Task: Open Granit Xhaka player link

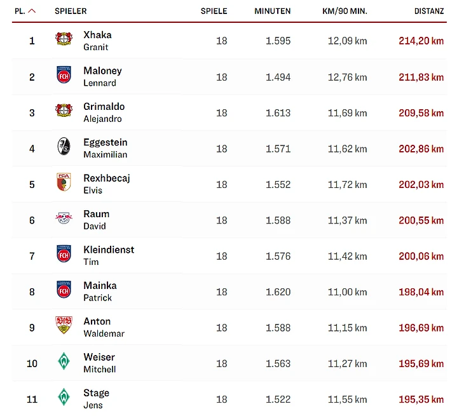Action: (97, 40)
